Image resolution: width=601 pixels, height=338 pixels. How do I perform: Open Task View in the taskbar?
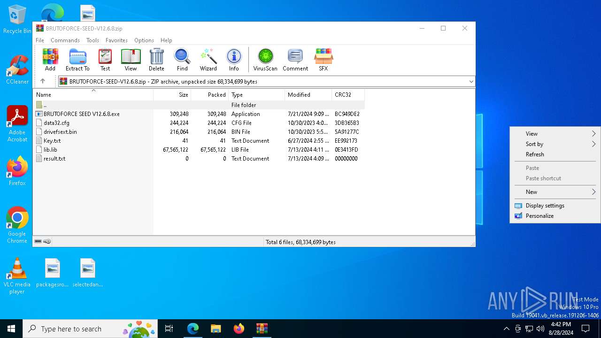coord(169,329)
